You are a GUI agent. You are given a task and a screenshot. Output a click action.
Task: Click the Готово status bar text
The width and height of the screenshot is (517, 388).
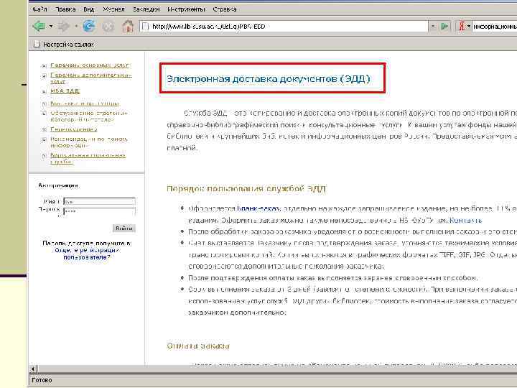coord(42,380)
